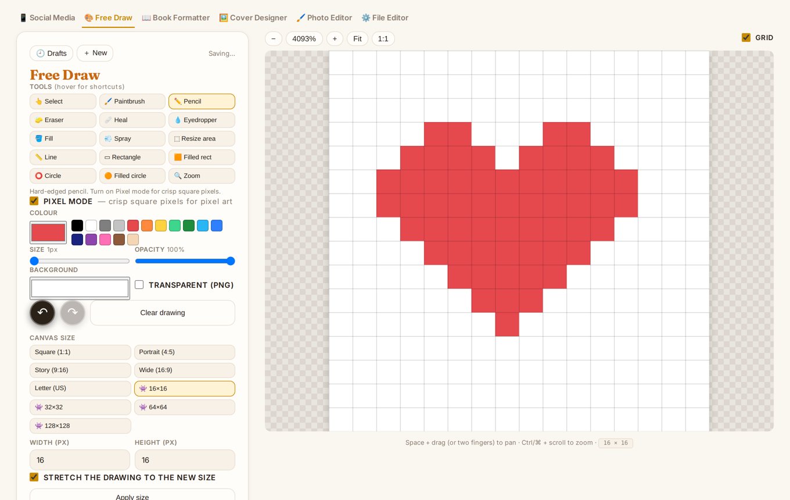This screenshot has height=500, width=790.
Task: Choose the Filled circle tool
Action: point(132,176)
